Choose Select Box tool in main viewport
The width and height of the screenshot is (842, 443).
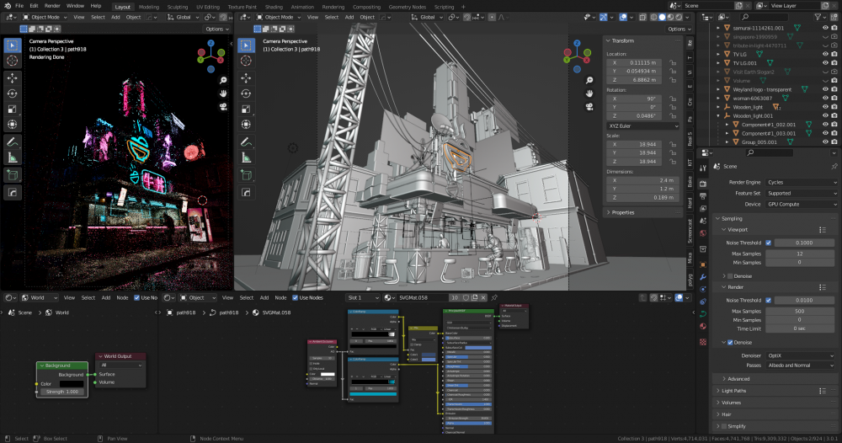click(x=246, y=45)
